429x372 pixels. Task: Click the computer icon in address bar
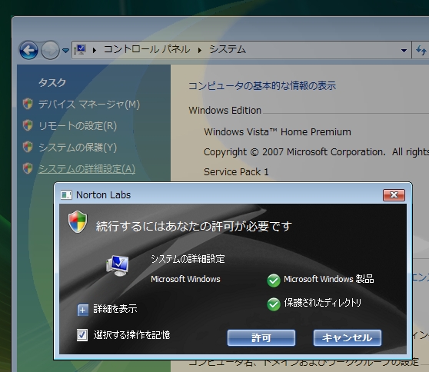click(x=80, y=50)
